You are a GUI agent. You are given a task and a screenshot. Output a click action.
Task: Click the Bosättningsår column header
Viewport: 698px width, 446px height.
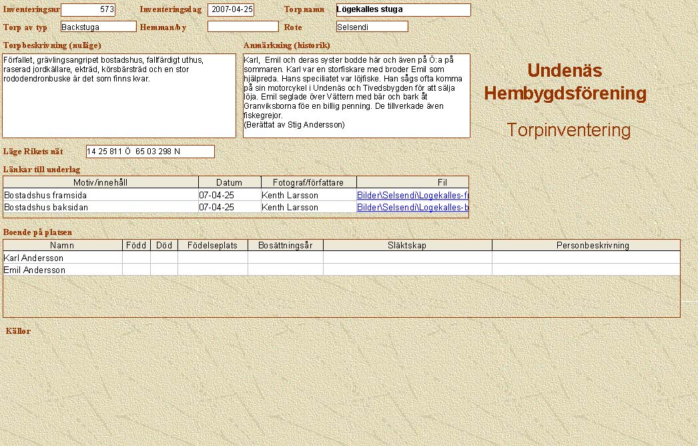(x=285, y=245)
